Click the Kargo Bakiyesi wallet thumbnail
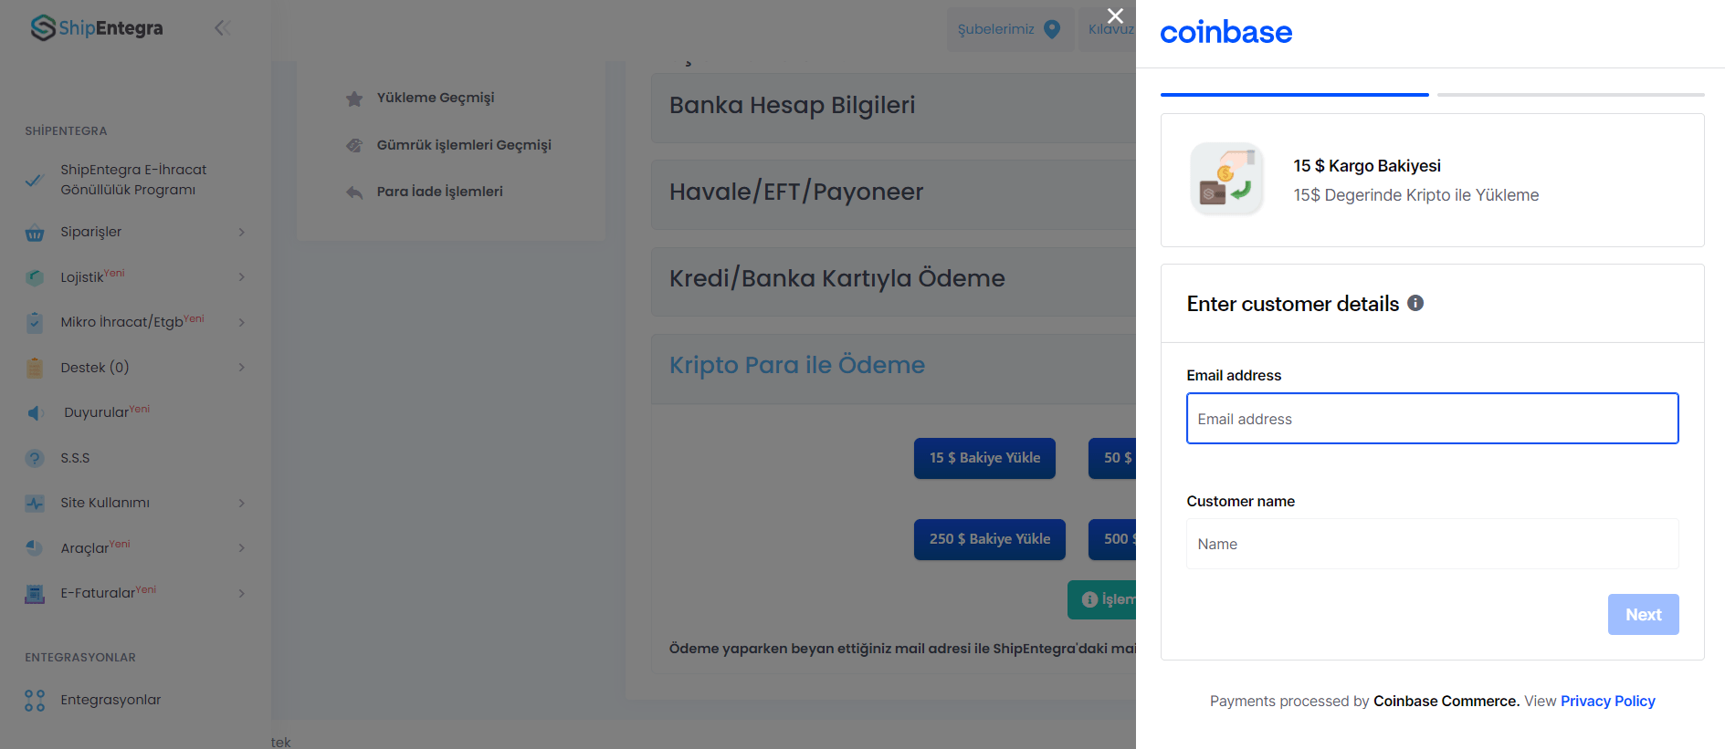The height and width of the screenshot is (749, 1725). [1226, 179]
